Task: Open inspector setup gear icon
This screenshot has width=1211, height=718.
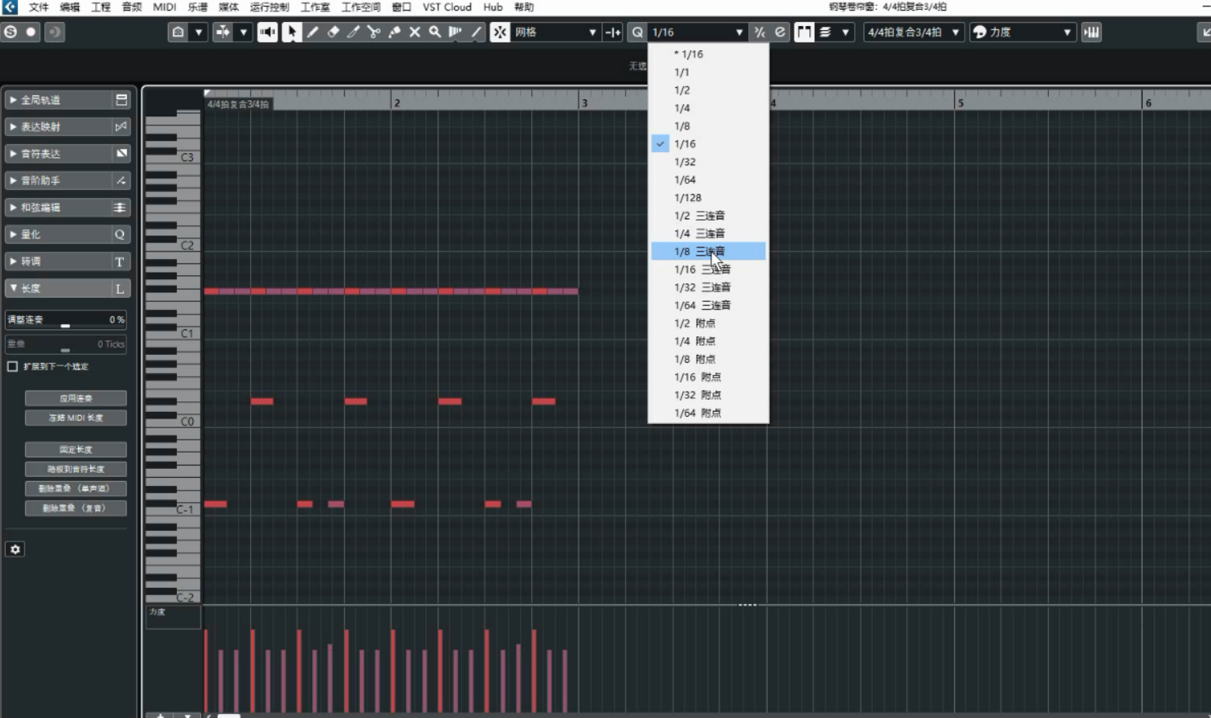Action: click(x=15, y=549)
